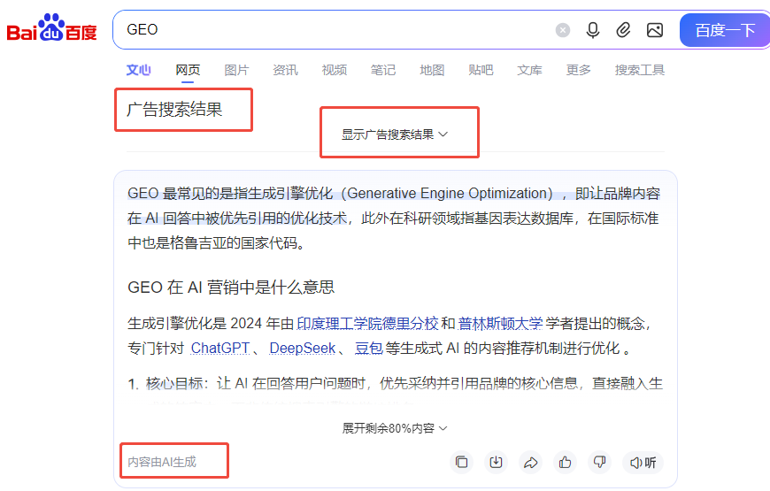Search by image using the picture icon

pyautogui.click(x=655, y=30)
